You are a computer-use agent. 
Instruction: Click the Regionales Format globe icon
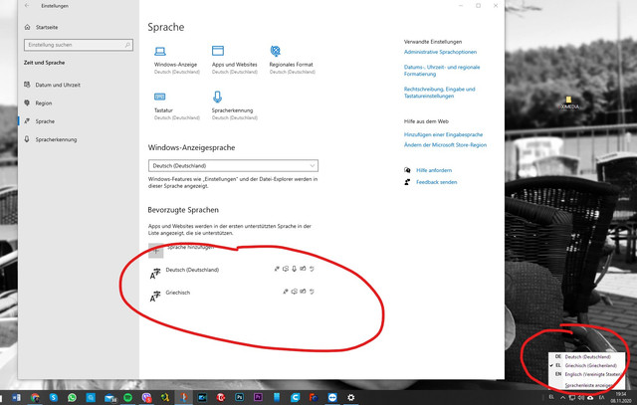(x=276, y=51)
